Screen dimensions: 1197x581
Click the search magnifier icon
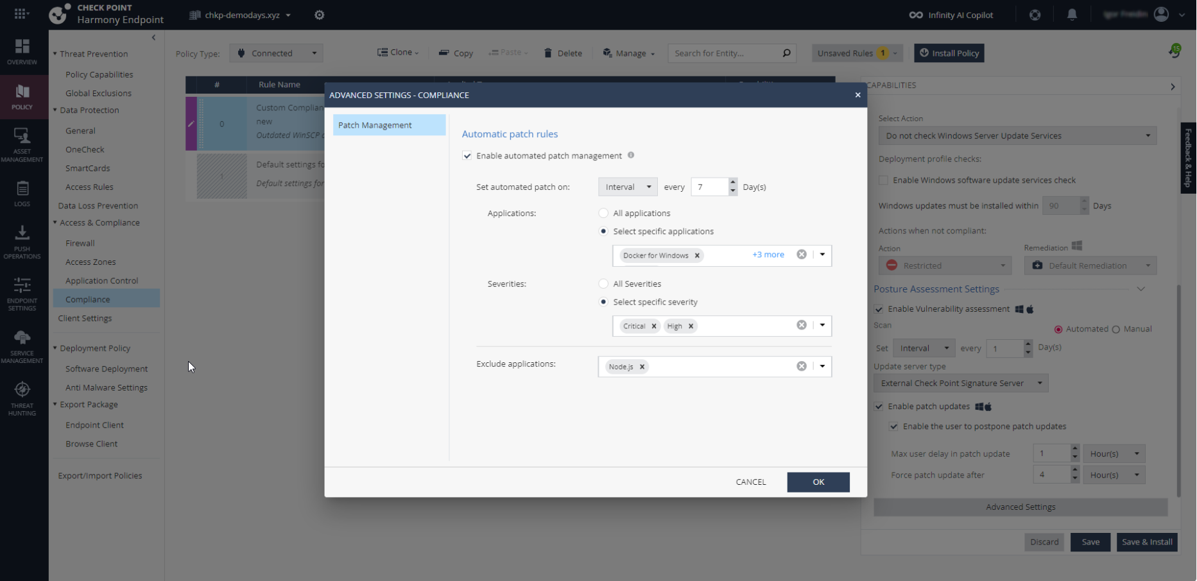(786, 53)
